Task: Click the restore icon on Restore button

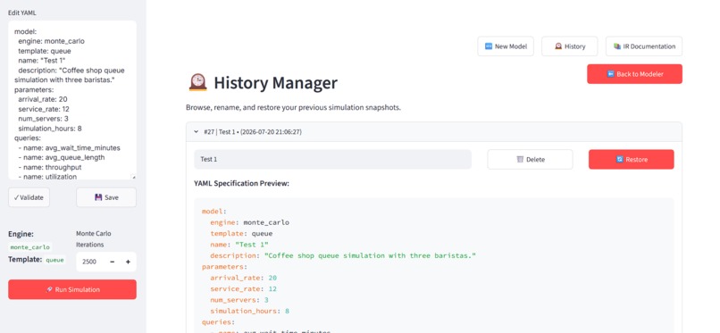Action: [619, 159]
